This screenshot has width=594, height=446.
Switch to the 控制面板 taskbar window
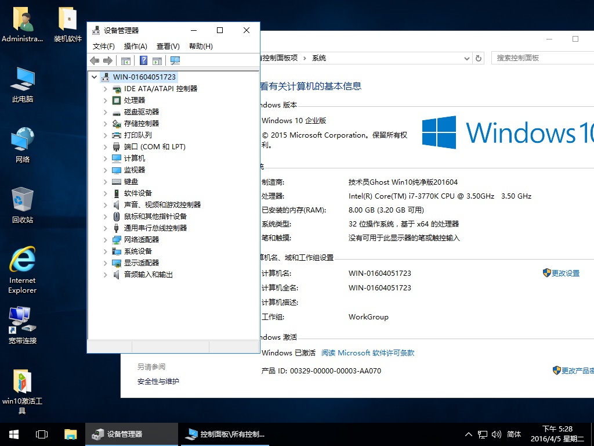pos(225,434)
